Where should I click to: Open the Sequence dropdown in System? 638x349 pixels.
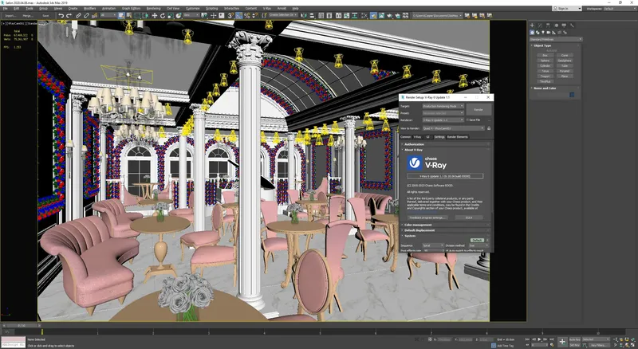pos(432,245)
